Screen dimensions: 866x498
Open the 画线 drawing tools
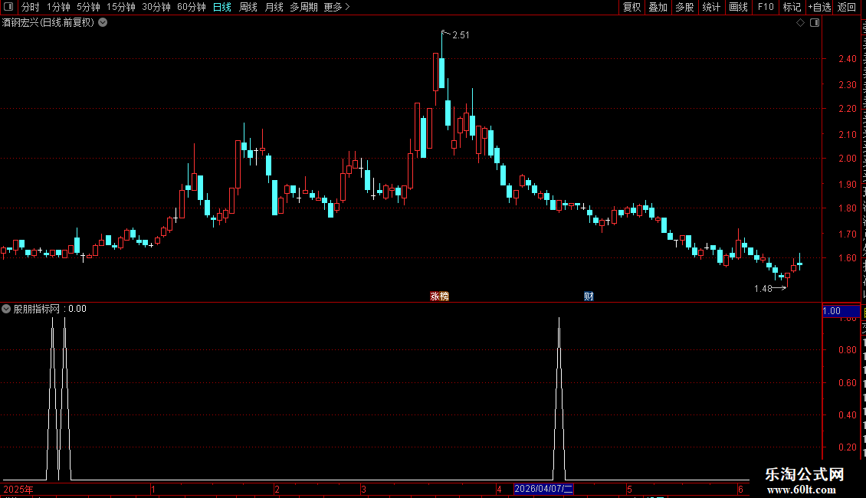pos(738,7)
